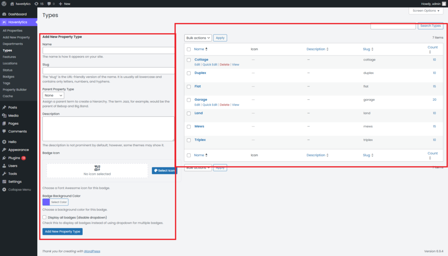Go to Features in Havenlytics submenu

click(9, 57)
